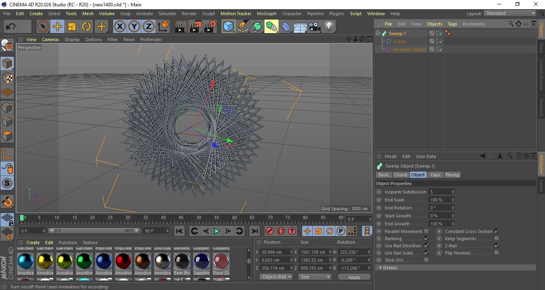The height and width of the screenshot is (290, 545).
Task: Adjust End Scale stepper arrows
Action: [x=453, y=200]
